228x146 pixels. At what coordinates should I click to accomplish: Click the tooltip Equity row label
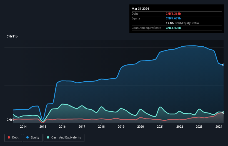point(136,18)
